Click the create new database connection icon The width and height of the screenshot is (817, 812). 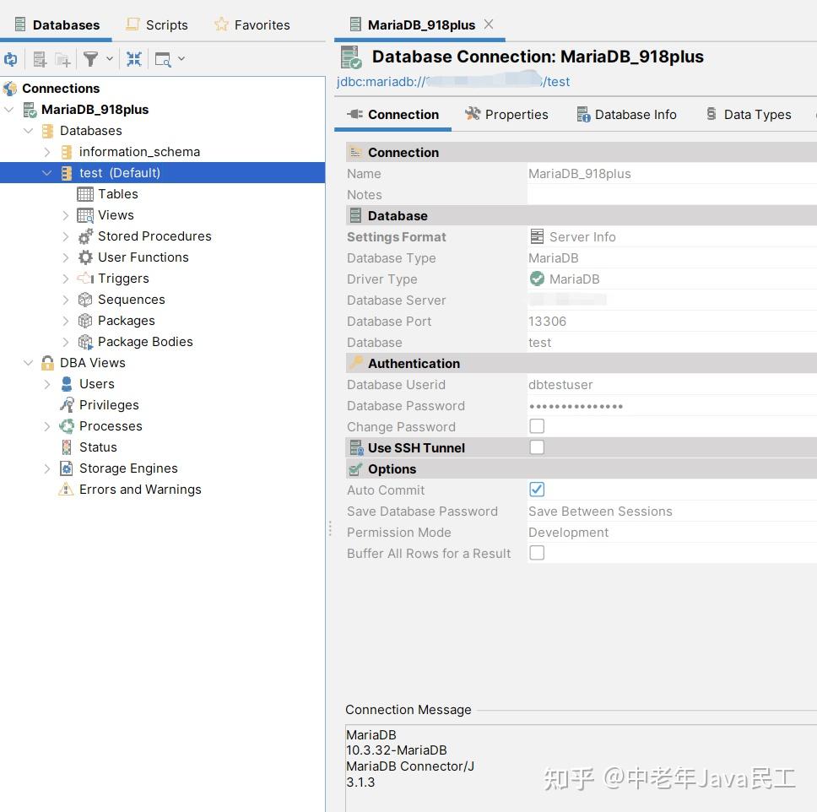[x=39, y=58]
